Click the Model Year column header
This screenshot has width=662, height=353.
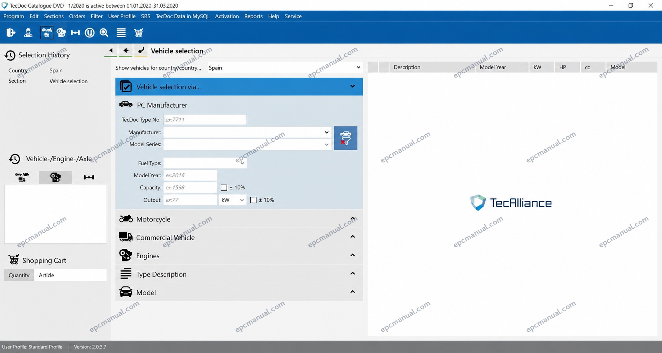coord(493,67)
